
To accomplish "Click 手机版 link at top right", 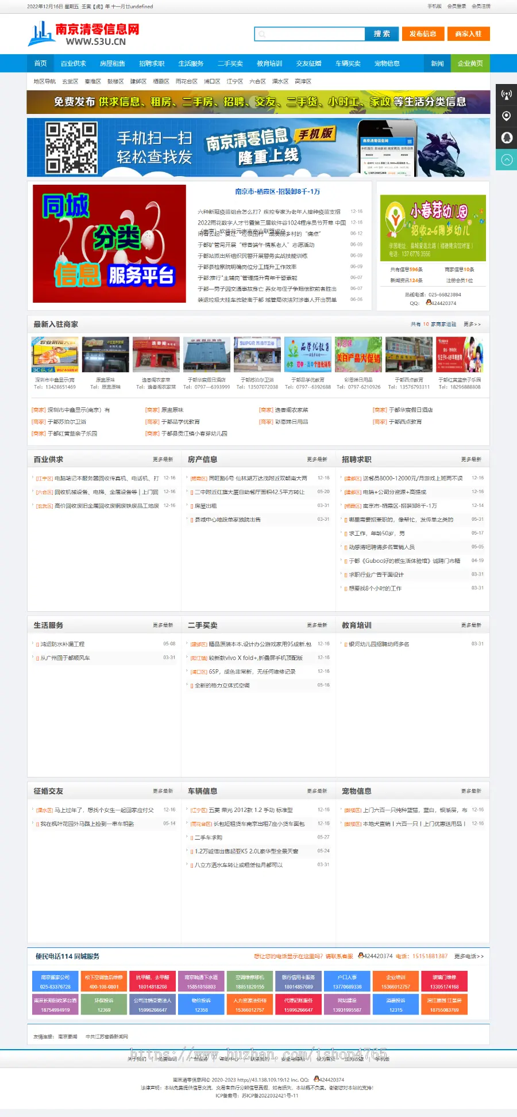I will coord(434,6).
